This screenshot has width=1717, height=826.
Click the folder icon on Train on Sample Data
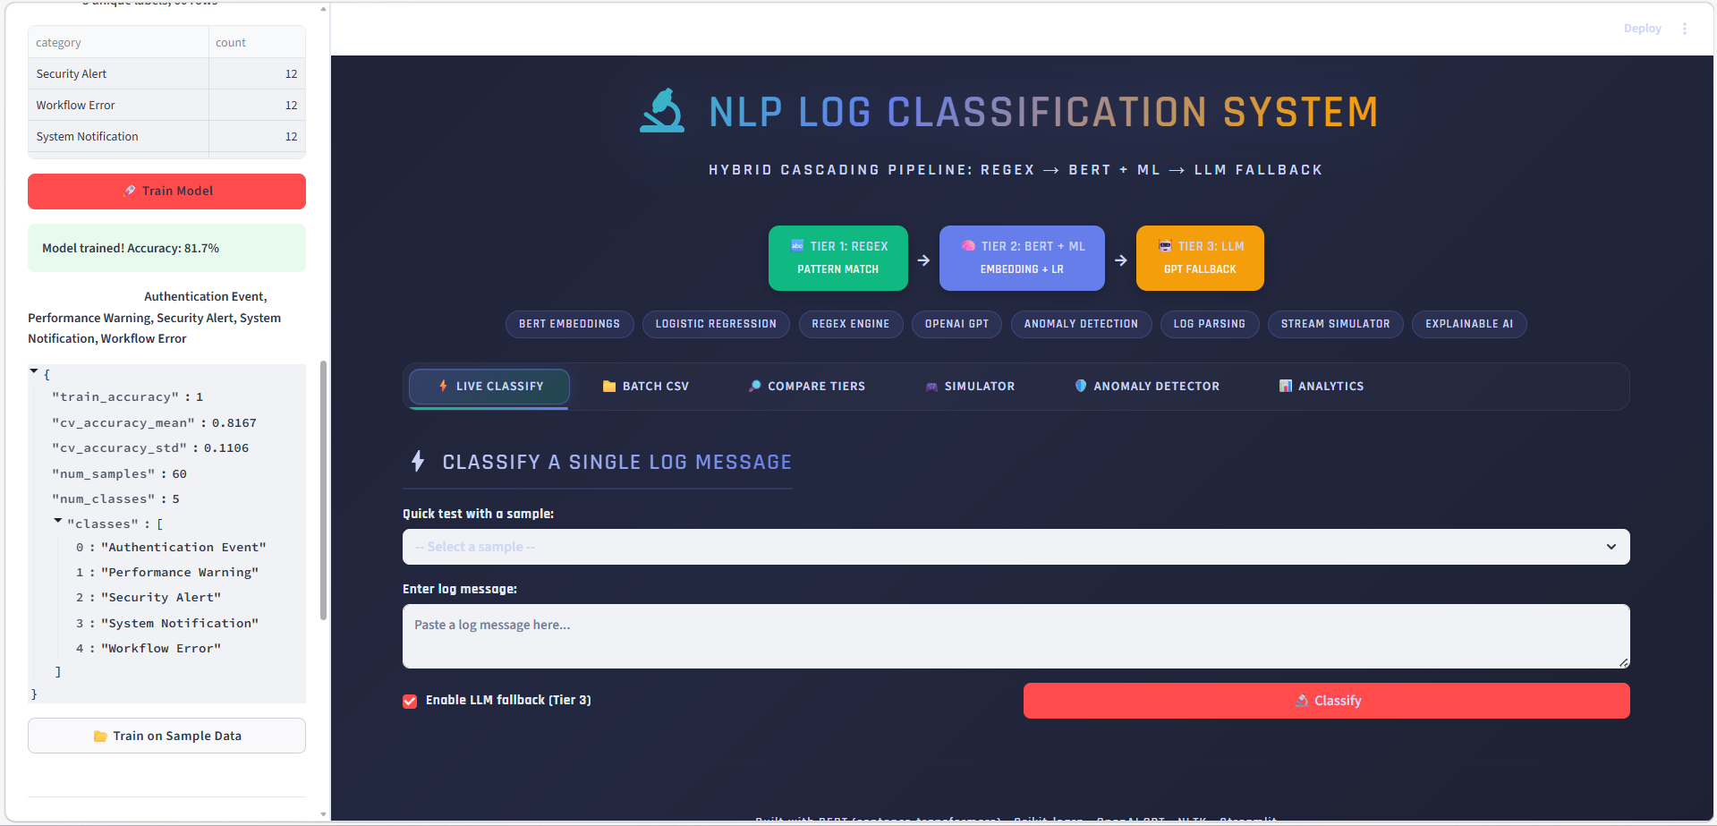tap(100, 737)
